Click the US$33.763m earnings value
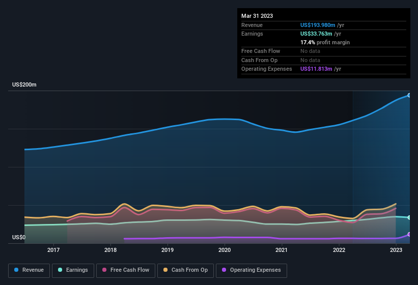 pos(316,34)
